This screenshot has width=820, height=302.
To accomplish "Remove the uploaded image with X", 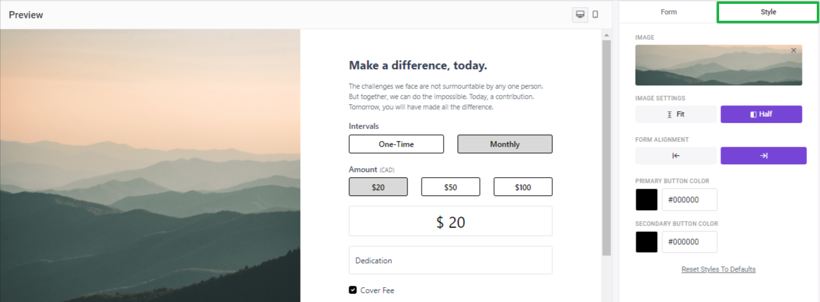I will [793, 50].
